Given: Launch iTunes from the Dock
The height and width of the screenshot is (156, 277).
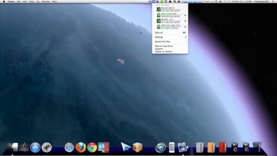Looking at the screenshot, I should click(x=161, y=147).
